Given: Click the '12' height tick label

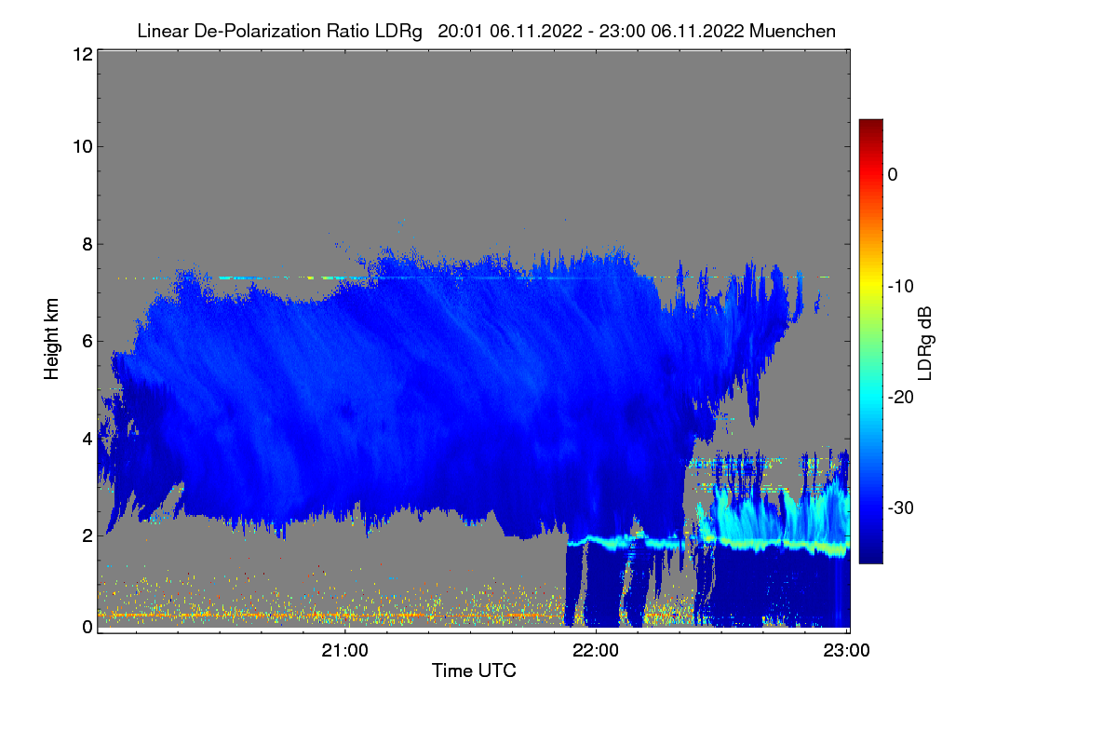Looking at the screenshot, I should pos(81,54).
